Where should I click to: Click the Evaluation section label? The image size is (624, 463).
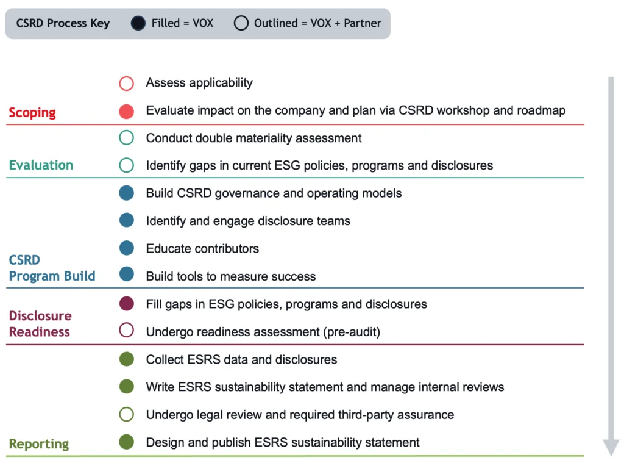click(x=40, y=165)
